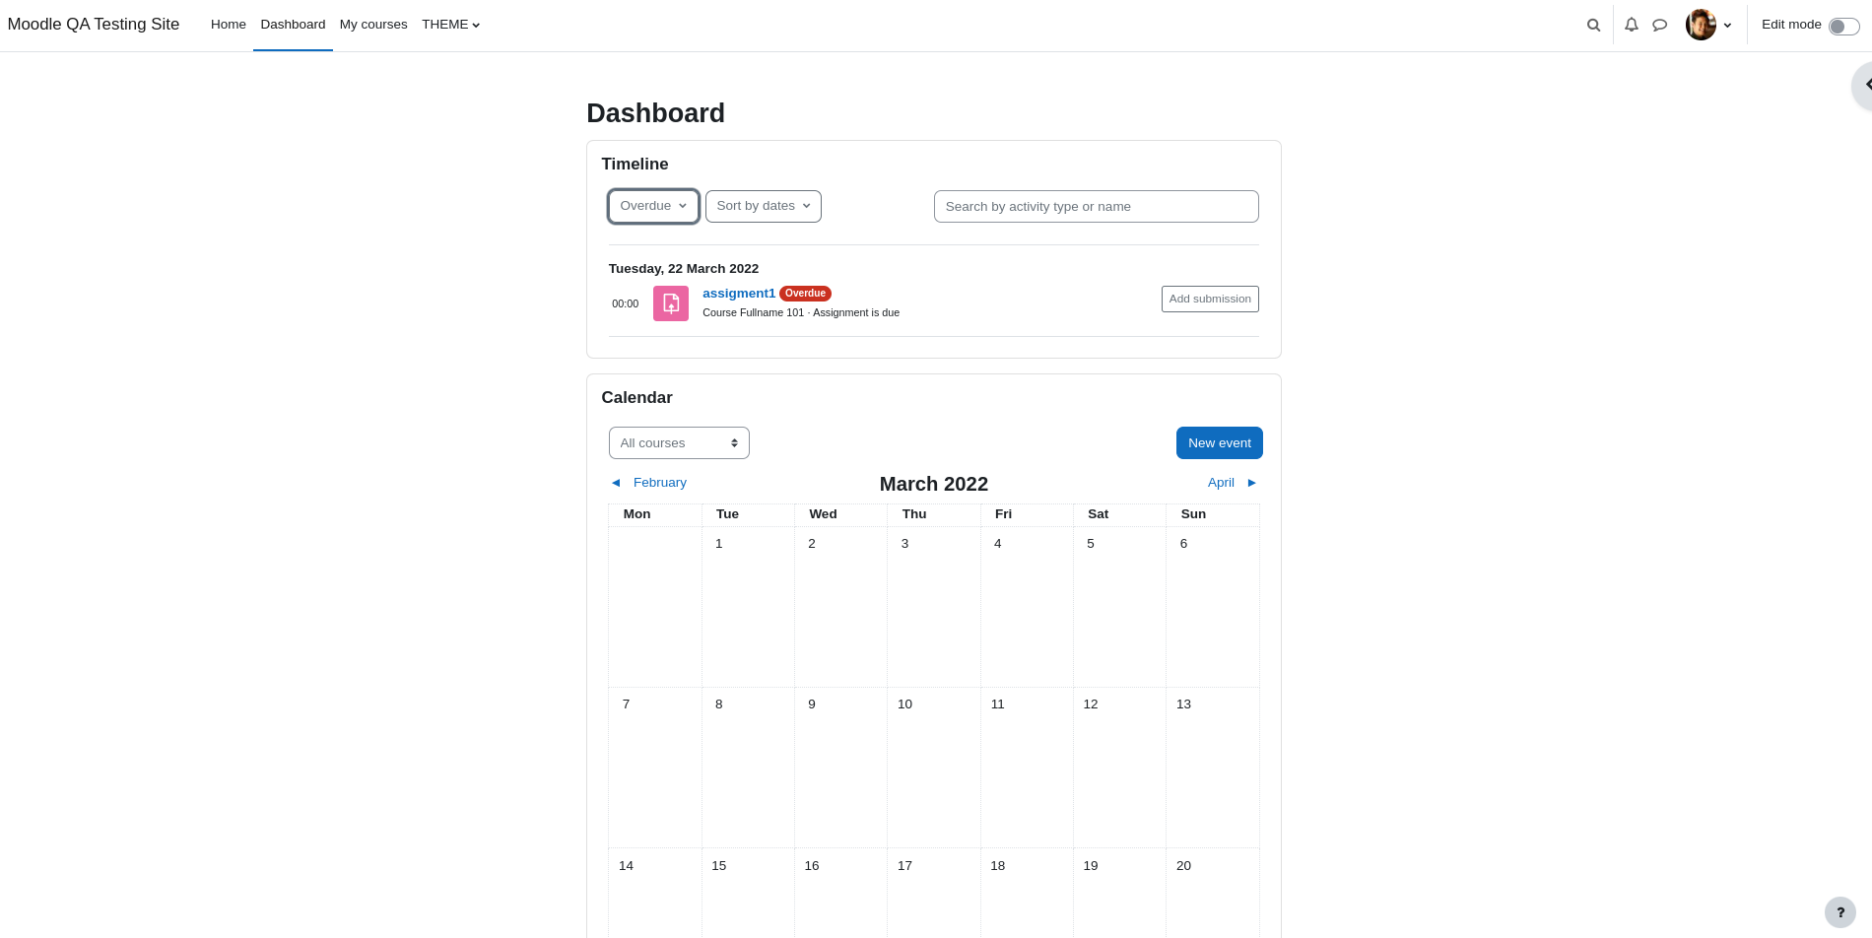Open the notifications bell
1872x938 pixels.
[1632, 25]
